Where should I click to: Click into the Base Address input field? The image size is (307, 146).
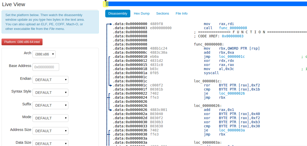[x=46, y=67]
